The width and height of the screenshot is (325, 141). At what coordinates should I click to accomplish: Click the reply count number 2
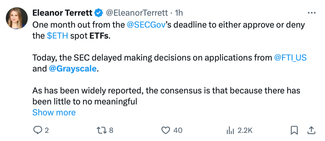pyautogui.click(x=47, y=130)
